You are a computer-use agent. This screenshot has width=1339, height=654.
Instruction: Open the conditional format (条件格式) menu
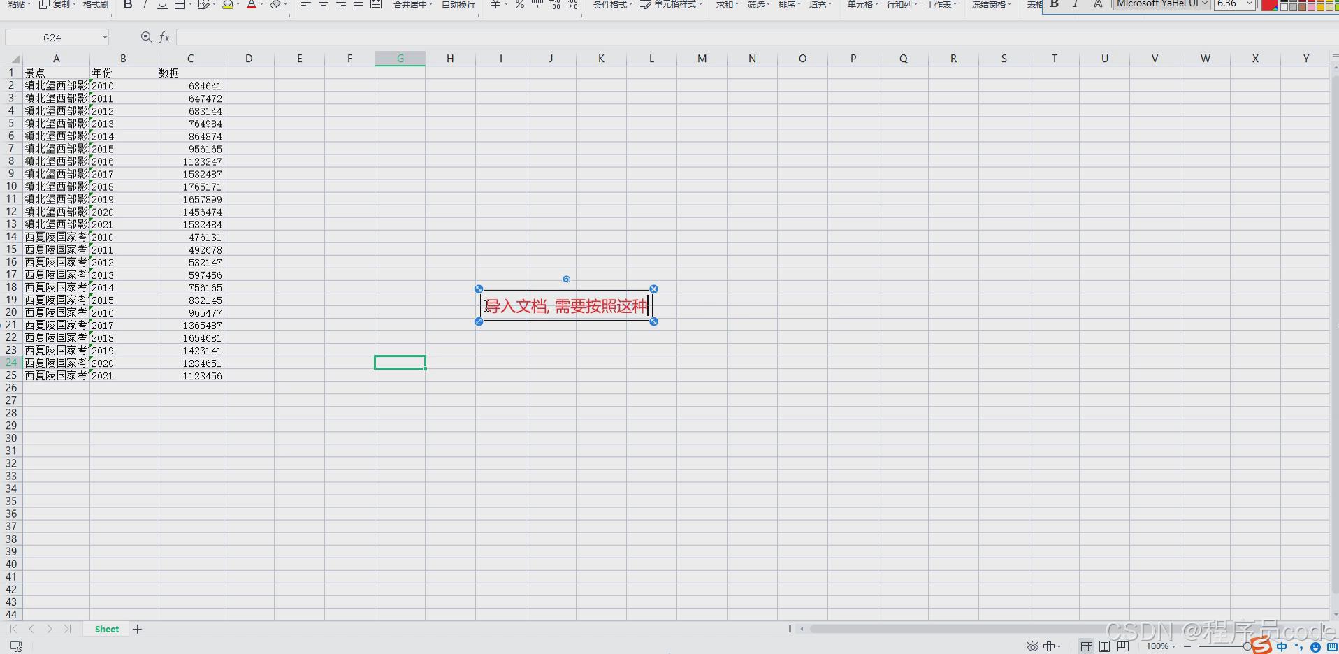(x=609, y=4)
